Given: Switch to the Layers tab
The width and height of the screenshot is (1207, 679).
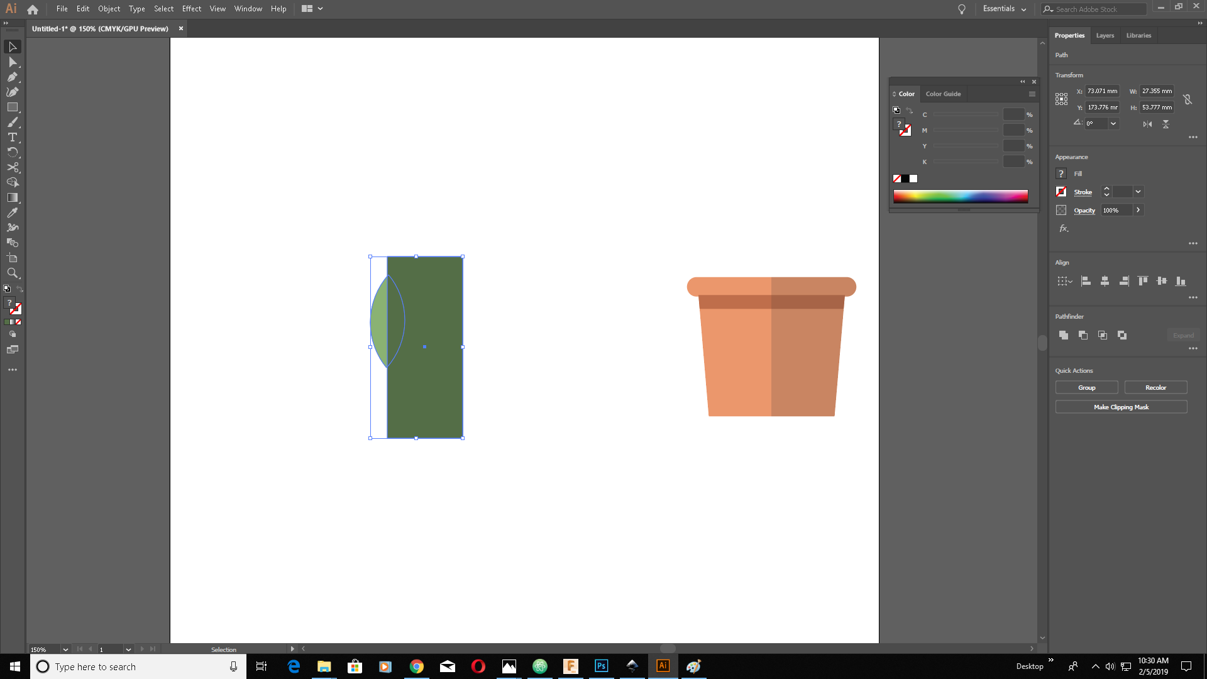Looking at the screenshot, I should (x=1105, y=35).
